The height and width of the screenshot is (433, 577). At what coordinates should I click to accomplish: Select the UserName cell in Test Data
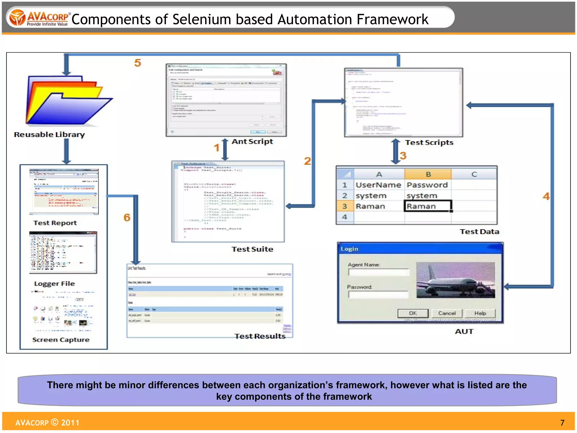point(379,185)
